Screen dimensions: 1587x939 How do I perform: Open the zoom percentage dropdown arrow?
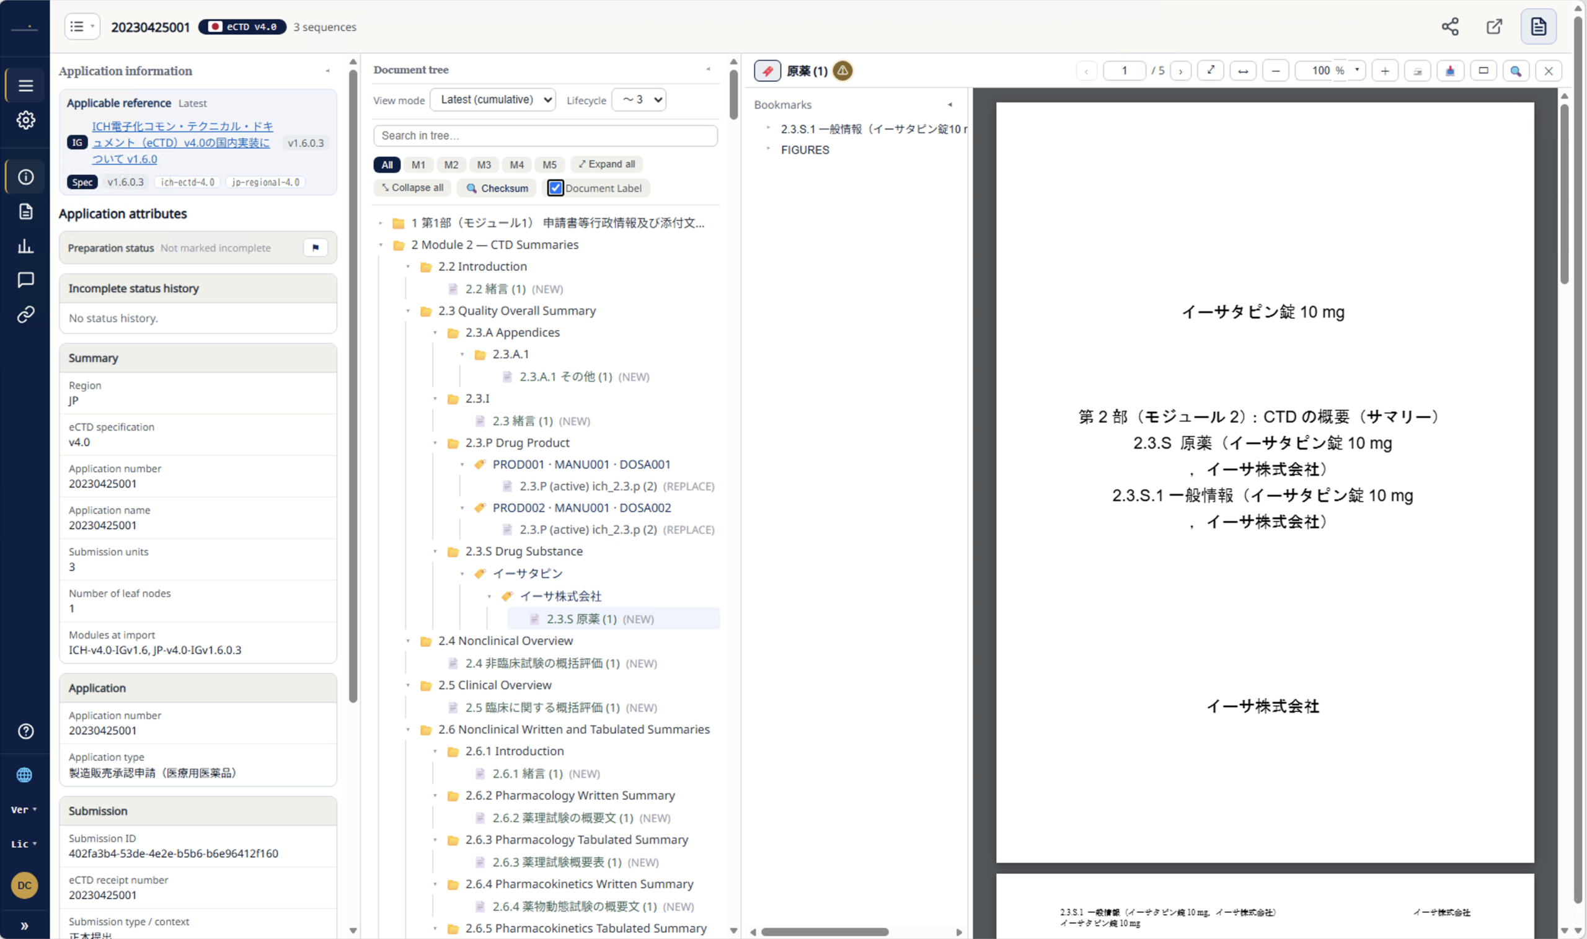1356,70
